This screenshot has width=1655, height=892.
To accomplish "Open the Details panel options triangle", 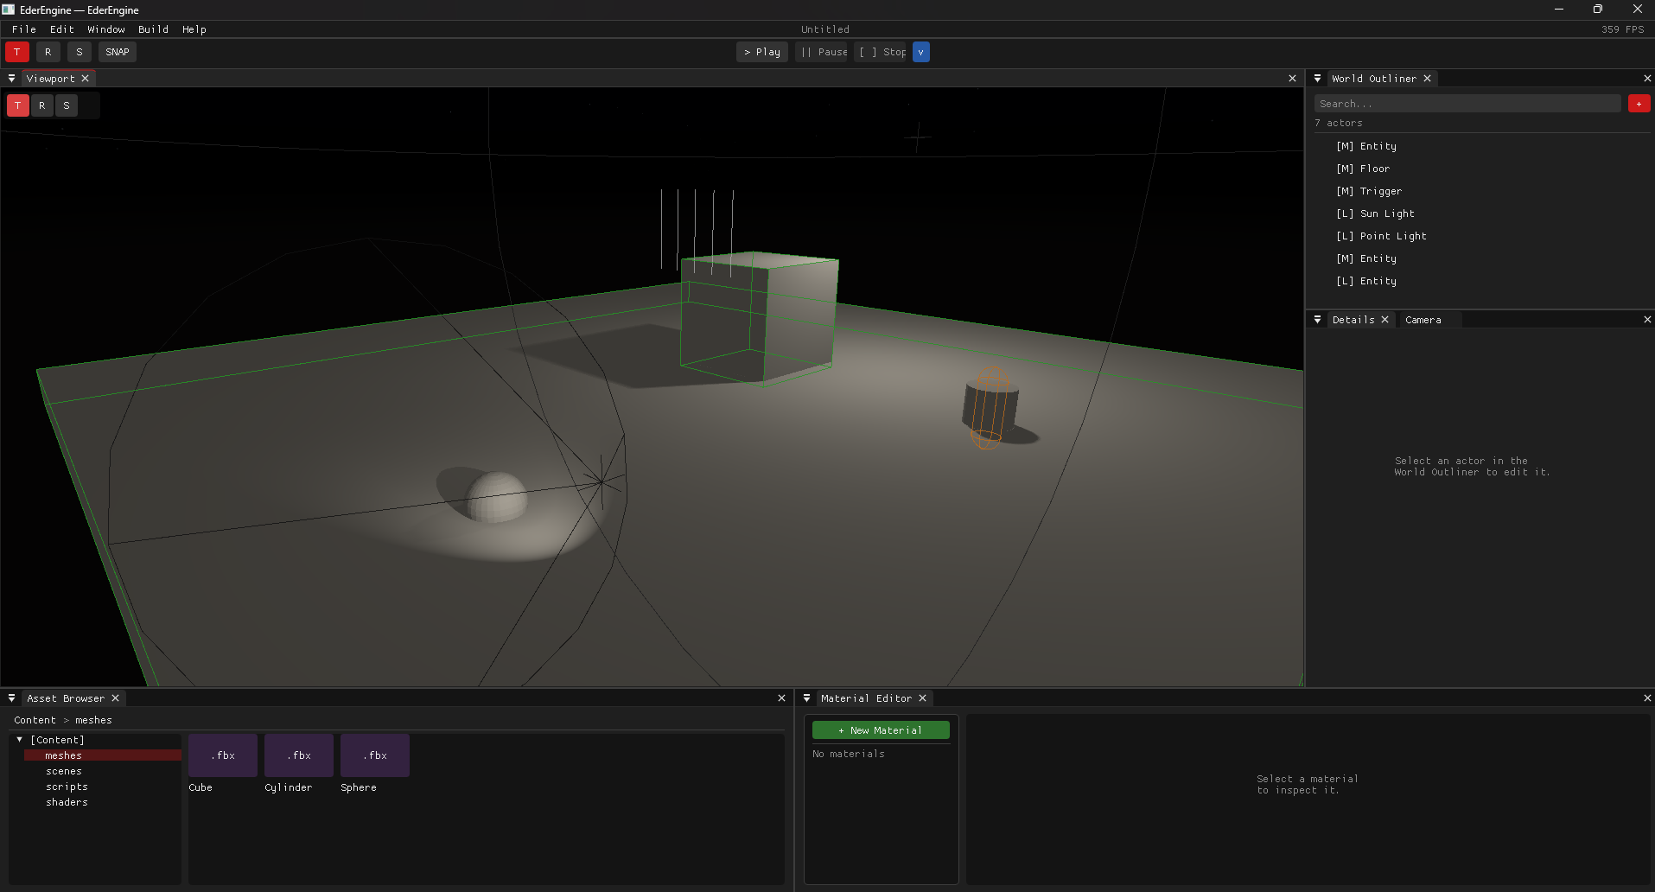I will pyautogui.click(x=1317, y=320).
